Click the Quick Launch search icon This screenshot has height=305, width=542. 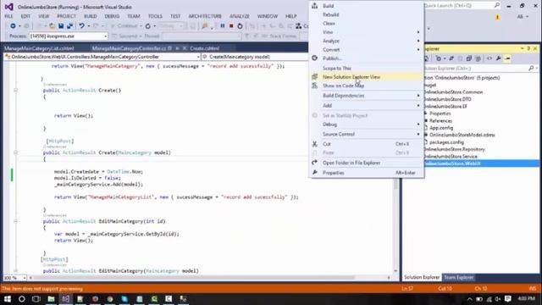tap(497, 5)
